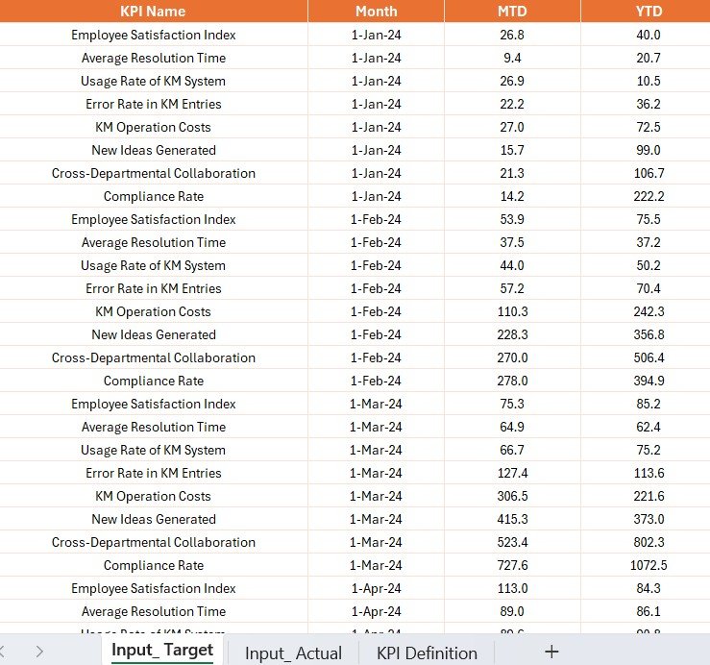
Task: Select YTD value 99.0 cell
Action: coord(649,150)
